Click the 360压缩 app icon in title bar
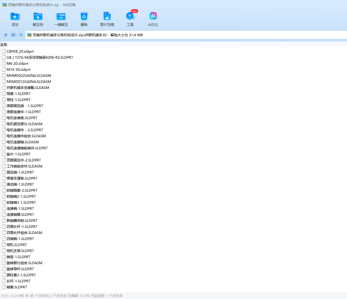347x299 pixels. click(x=4, y=5)
